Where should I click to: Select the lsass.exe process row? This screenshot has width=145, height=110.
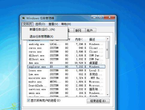[66, 70]
